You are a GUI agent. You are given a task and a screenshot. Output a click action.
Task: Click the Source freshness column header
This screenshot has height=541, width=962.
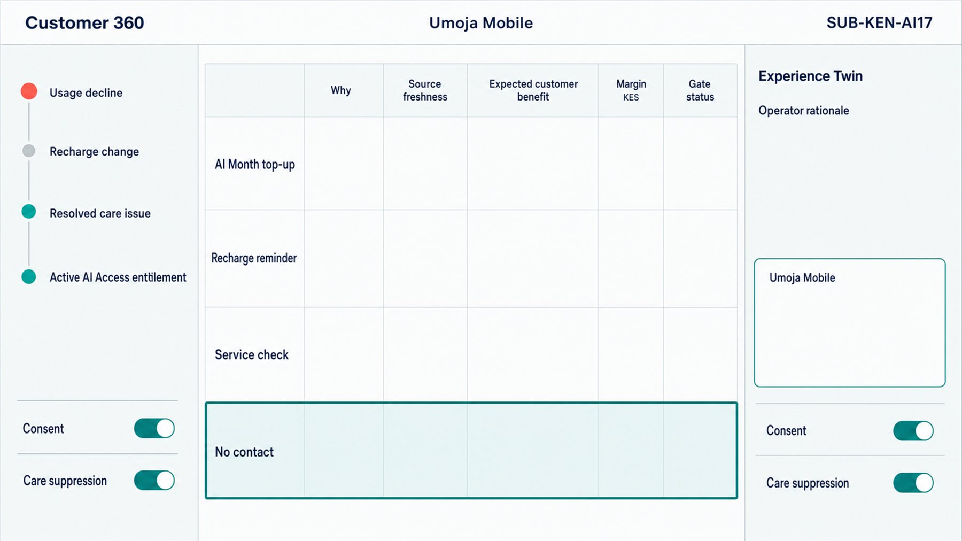[425, 90]
